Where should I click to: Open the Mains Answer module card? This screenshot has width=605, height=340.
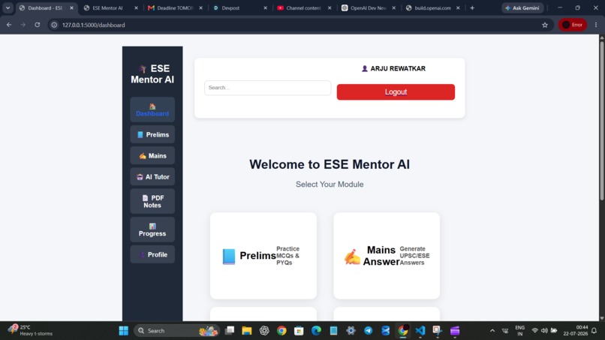[x=387, y=255]
